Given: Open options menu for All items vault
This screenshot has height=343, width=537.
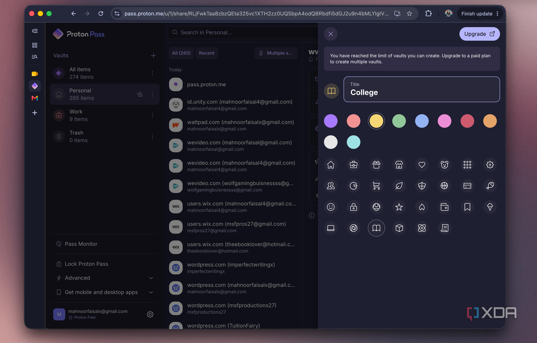Looking at the screenshot, I should [152, 73].
